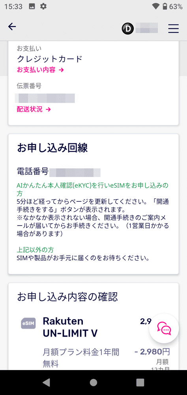The image size is (187, 395).
Task: Tap the blurred 電話番号 value
Action: (75, 173)
